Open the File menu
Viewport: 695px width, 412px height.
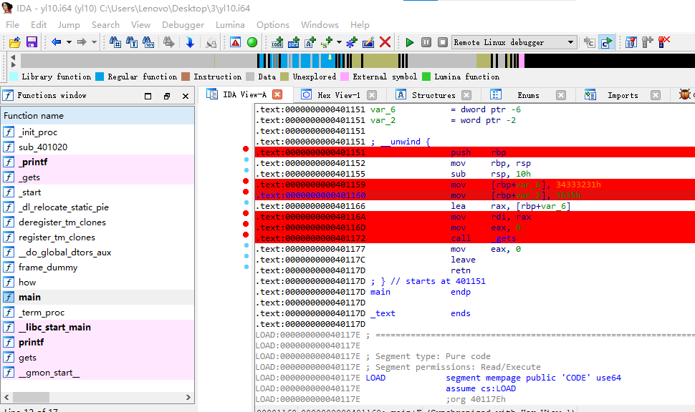[x=12, y=25]
